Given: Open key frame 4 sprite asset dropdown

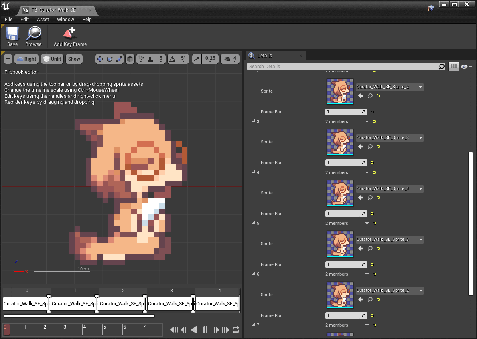Looking at the screenshot, I should (x=390, y=189).
